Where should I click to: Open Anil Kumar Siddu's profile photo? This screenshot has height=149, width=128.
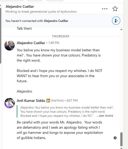[10, 103]
